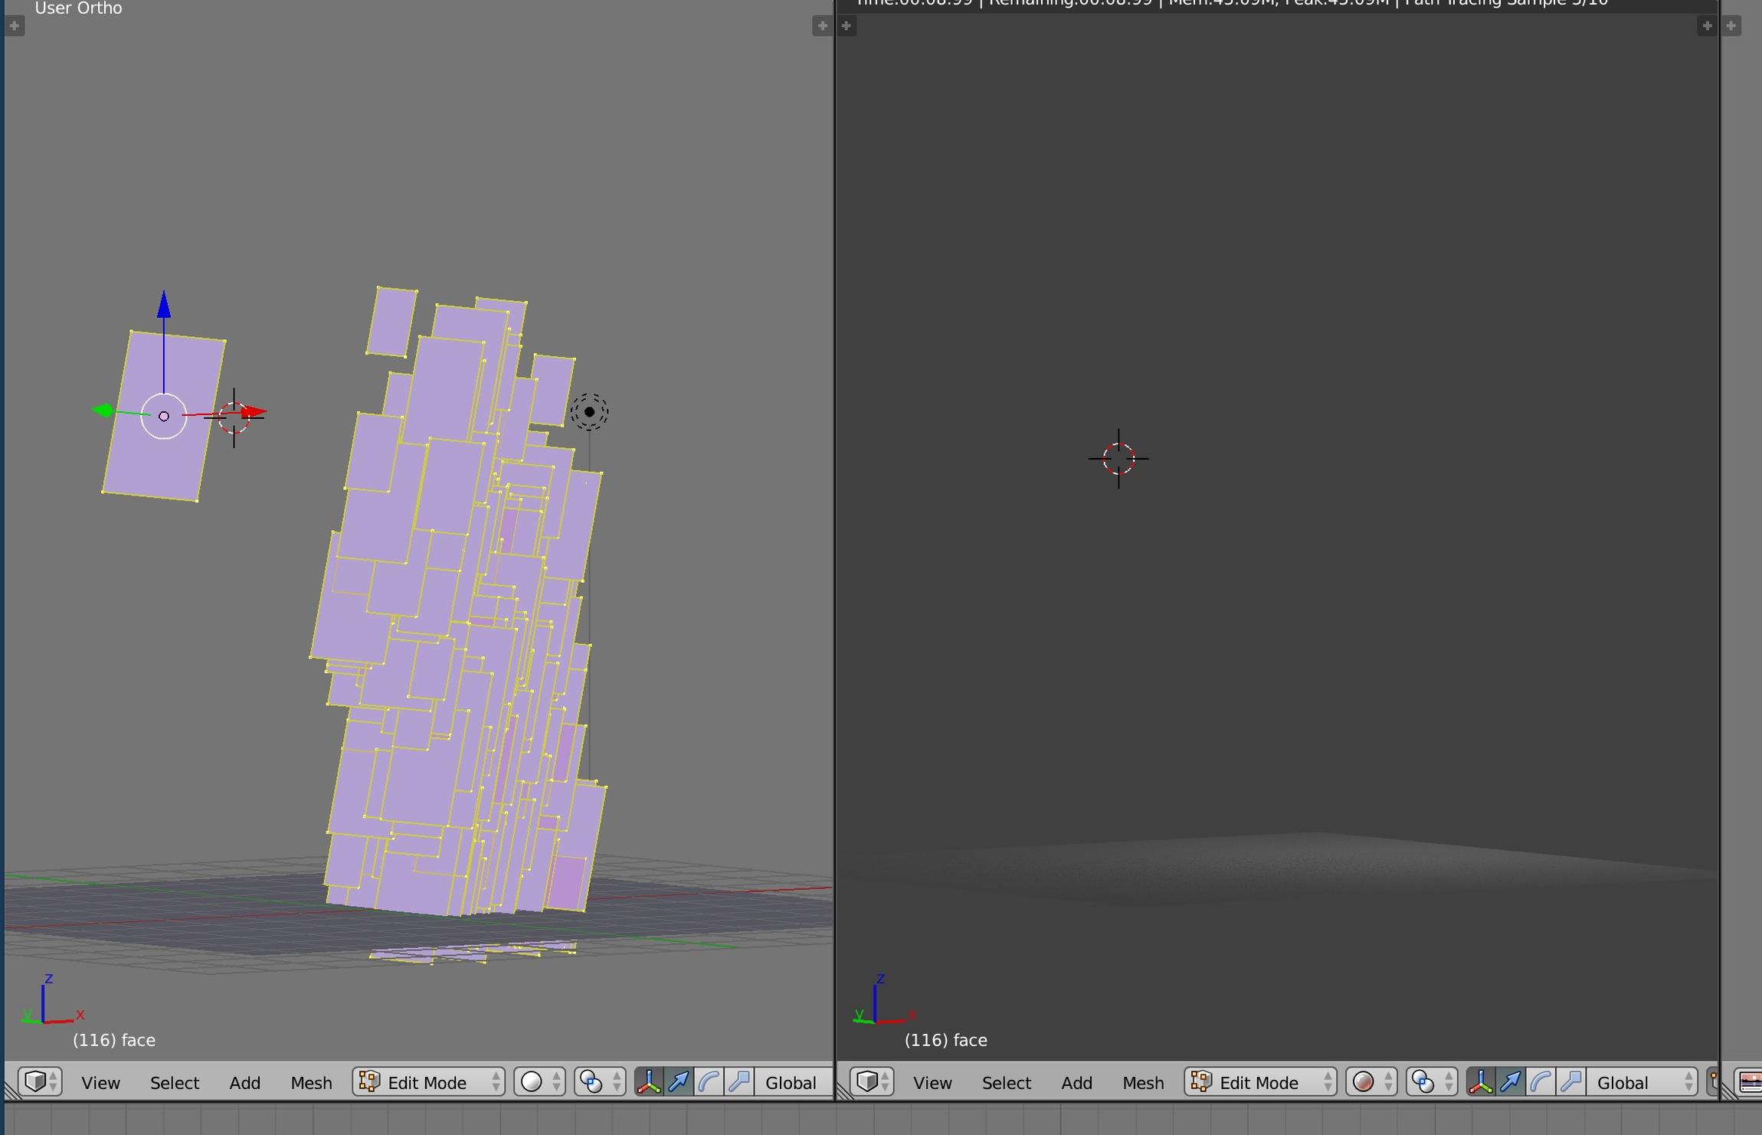
Task: Open Add menu in right viewport header
Action: [1077, 1082]
